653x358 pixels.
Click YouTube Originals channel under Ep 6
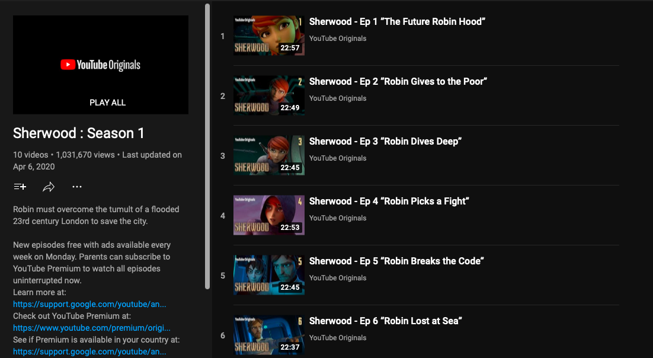(x=338, y=338)
